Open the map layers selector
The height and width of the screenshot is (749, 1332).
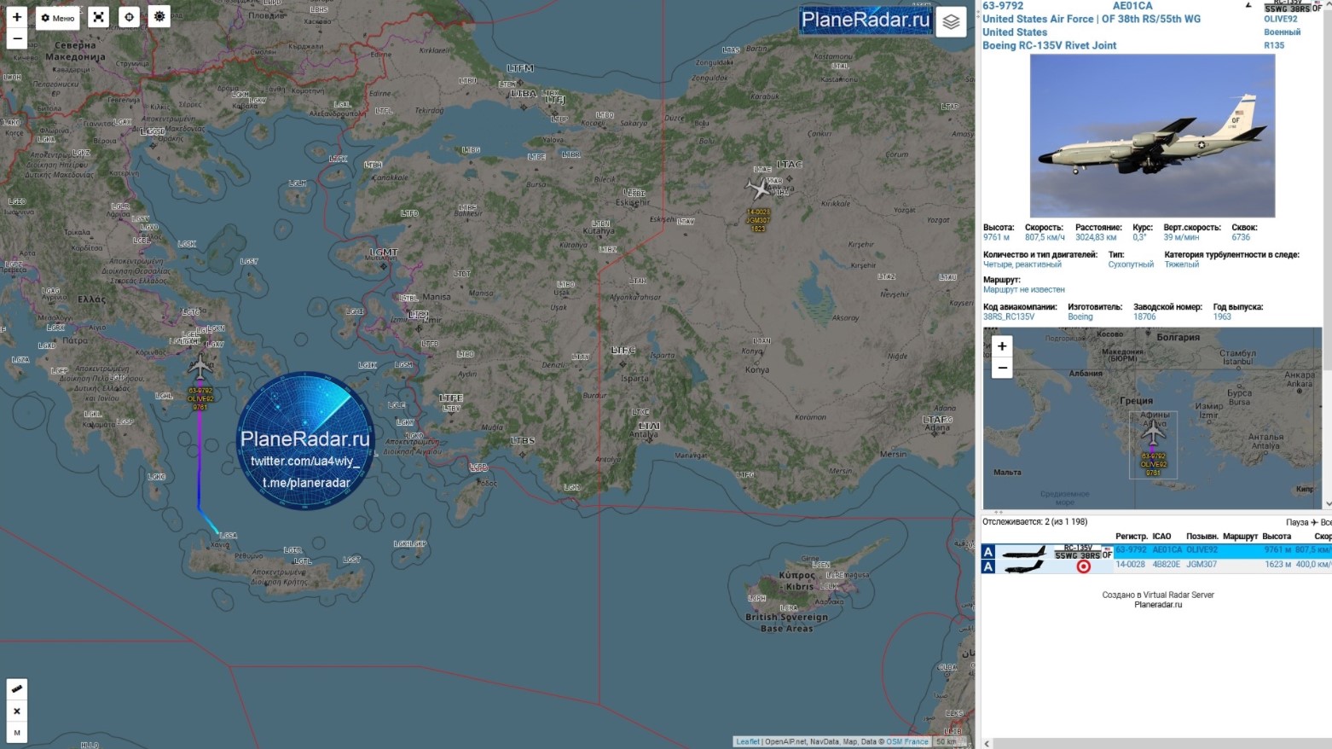point(951,21)
